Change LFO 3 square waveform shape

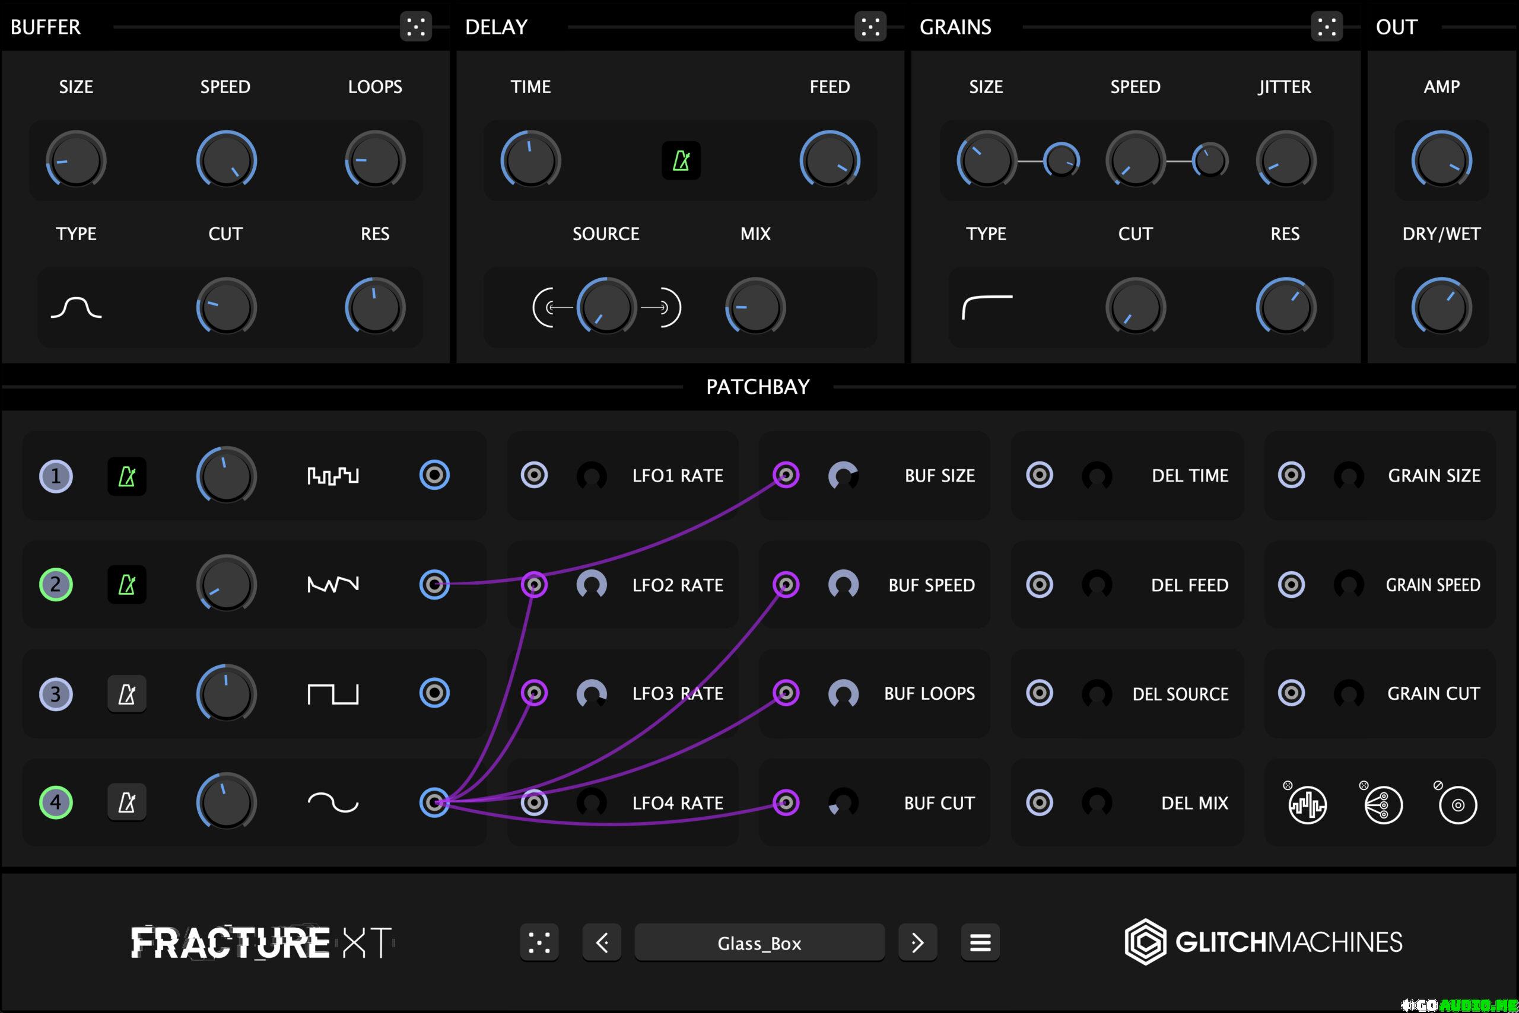click(x=333, y=694)
